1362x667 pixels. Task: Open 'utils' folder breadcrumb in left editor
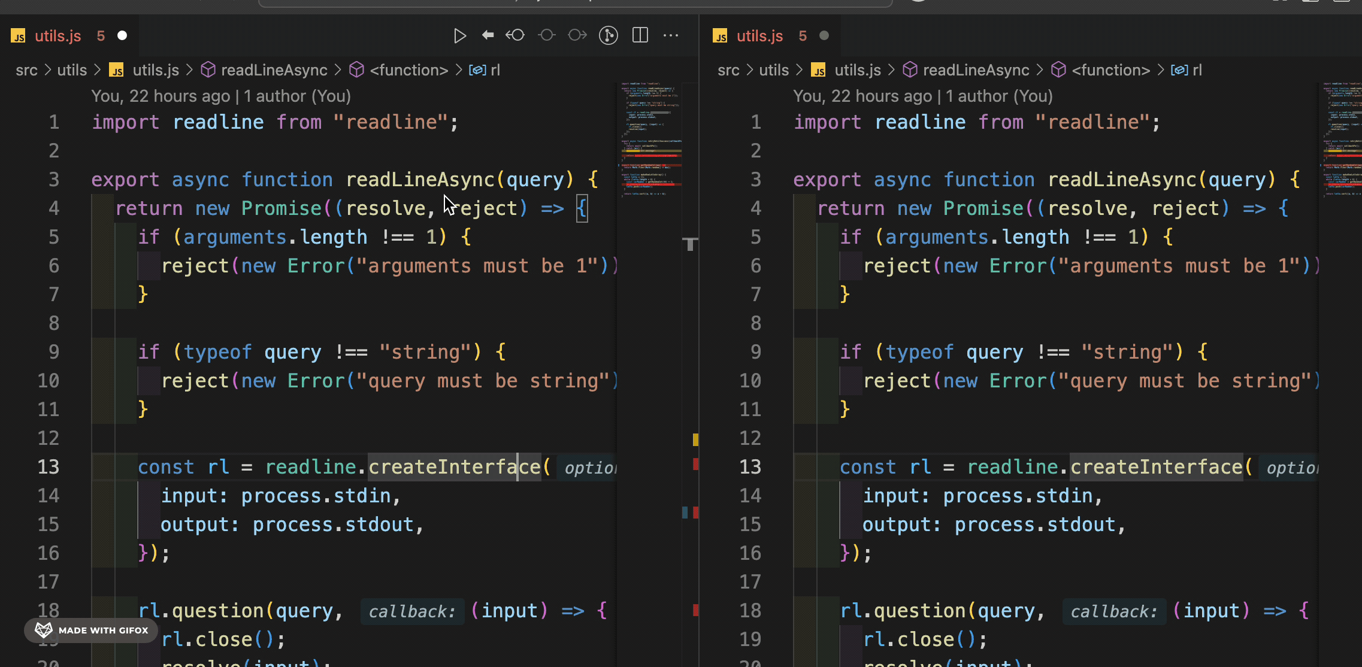(72, 70)
